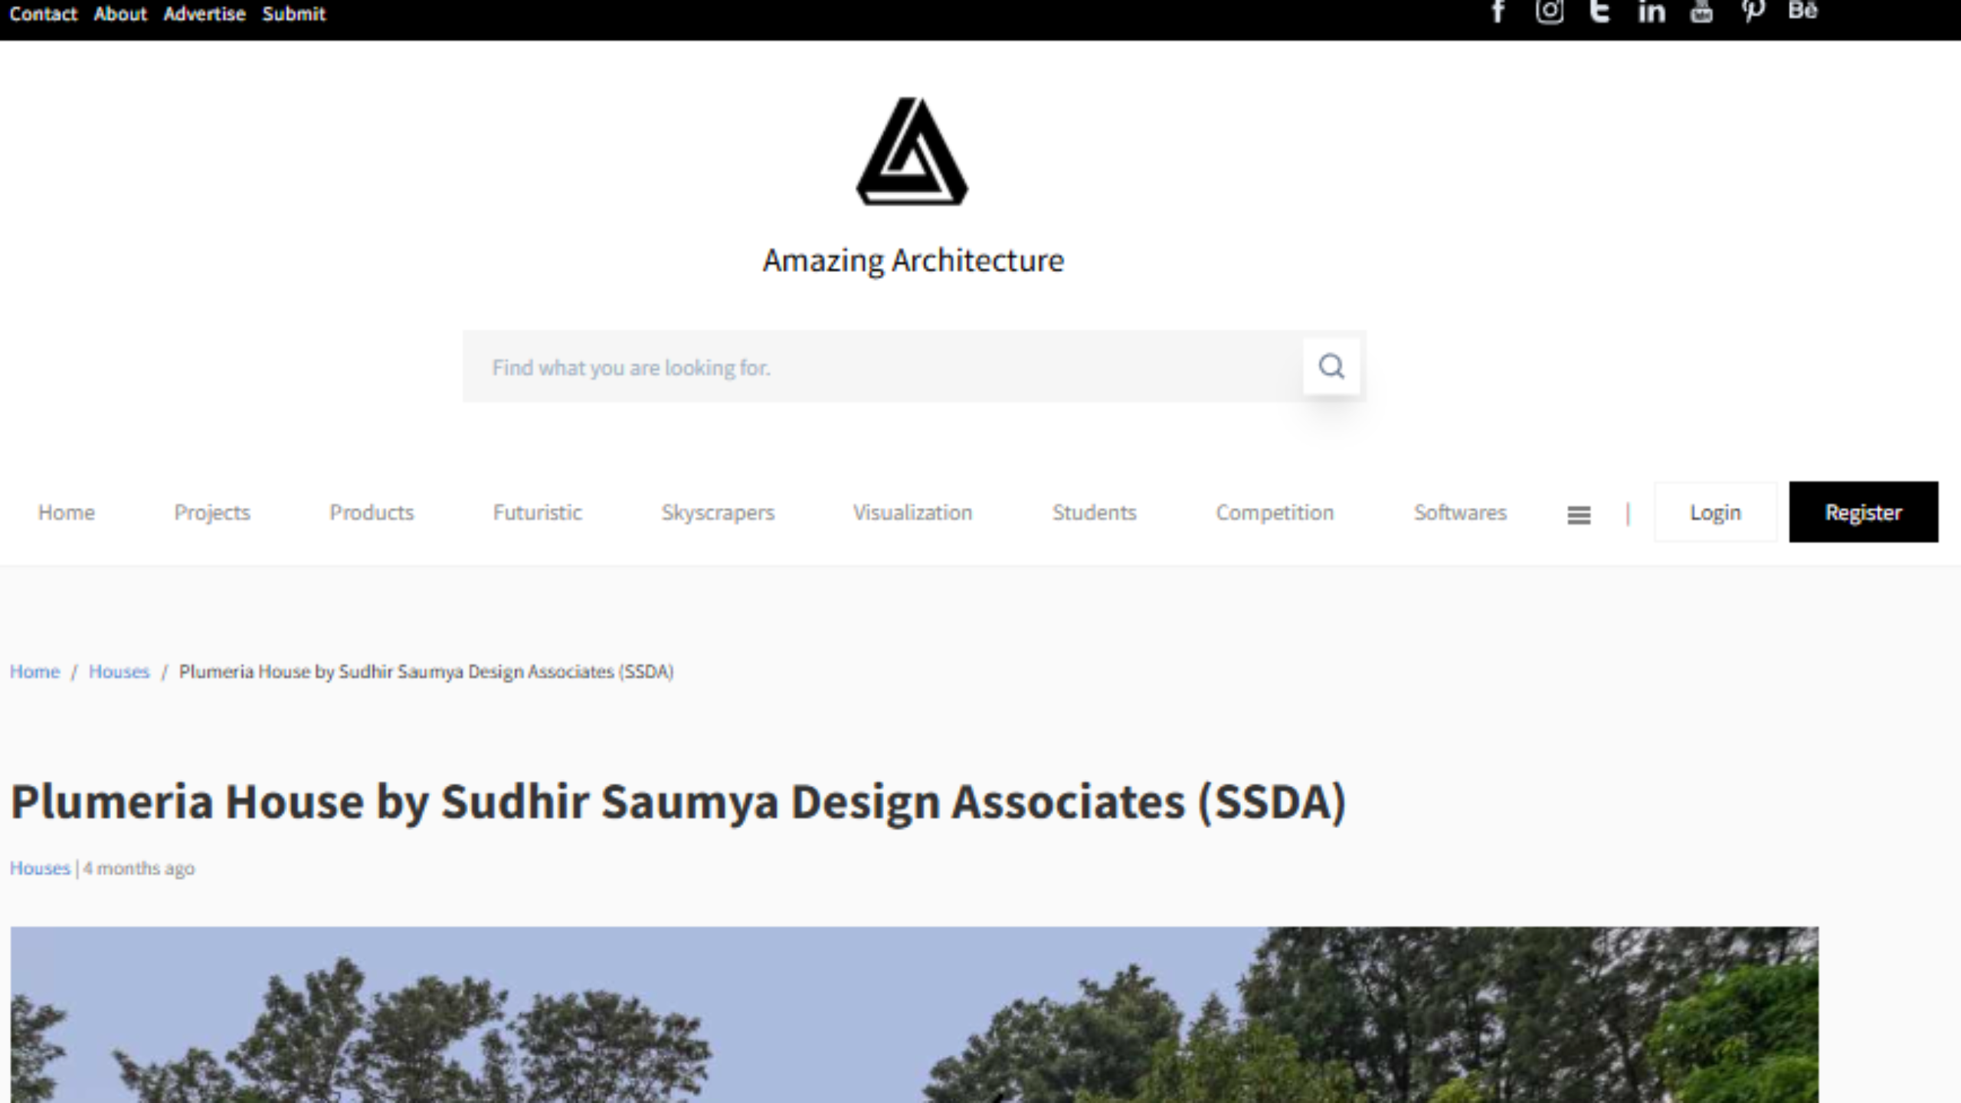
Task: Open the LinkedIn icon link
Action: point(1651,11)
